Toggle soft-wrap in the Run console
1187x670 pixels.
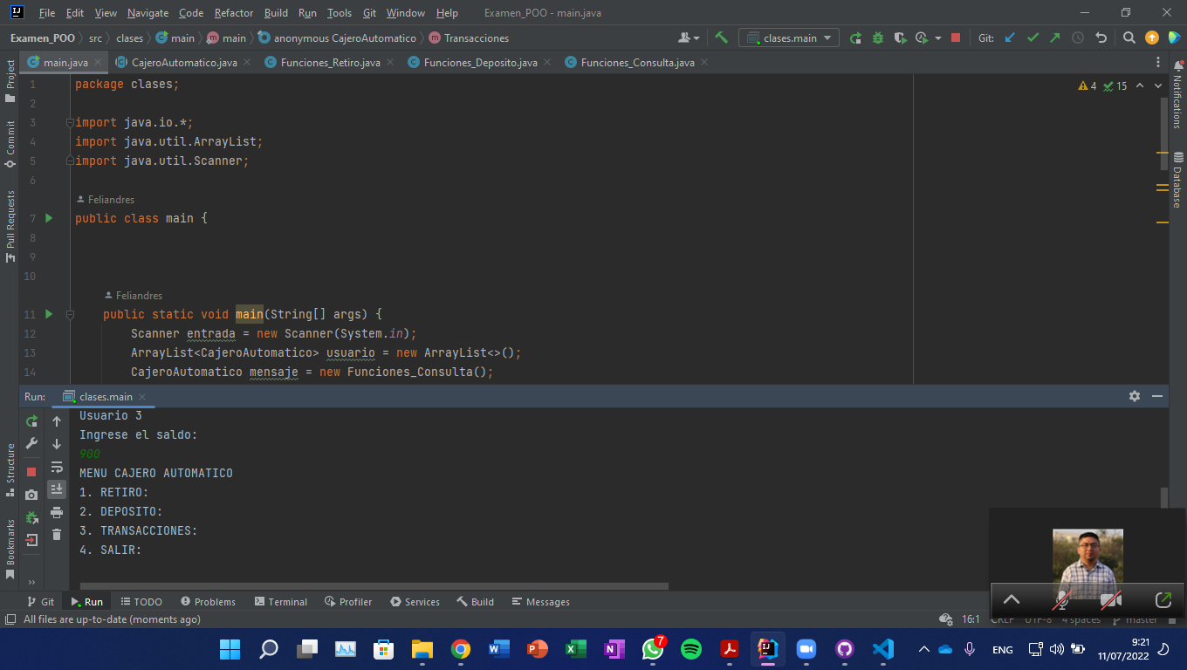point(57,468)
